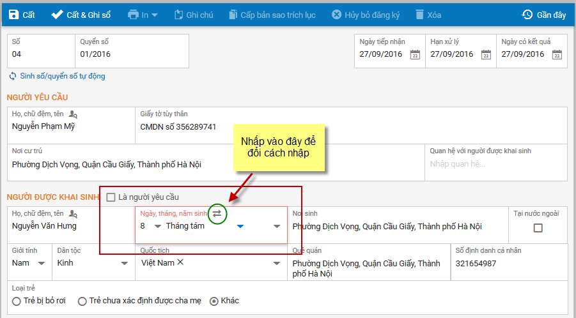Select Trẻ chưa xác định được cha mẹ

point(82,301)
